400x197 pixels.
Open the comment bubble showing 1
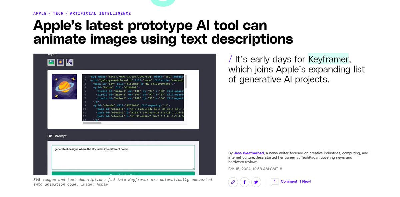click(275, 182)
